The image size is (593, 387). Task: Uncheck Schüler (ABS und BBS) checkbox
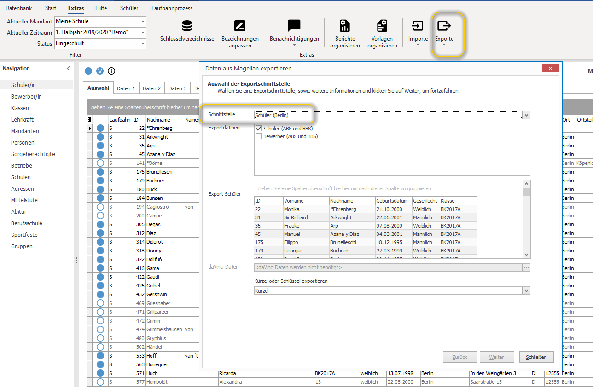click(x=258, y=129)
